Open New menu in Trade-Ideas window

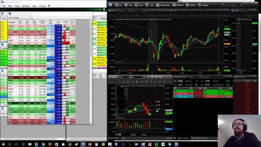pyautogui.click(x=10, y=6)
